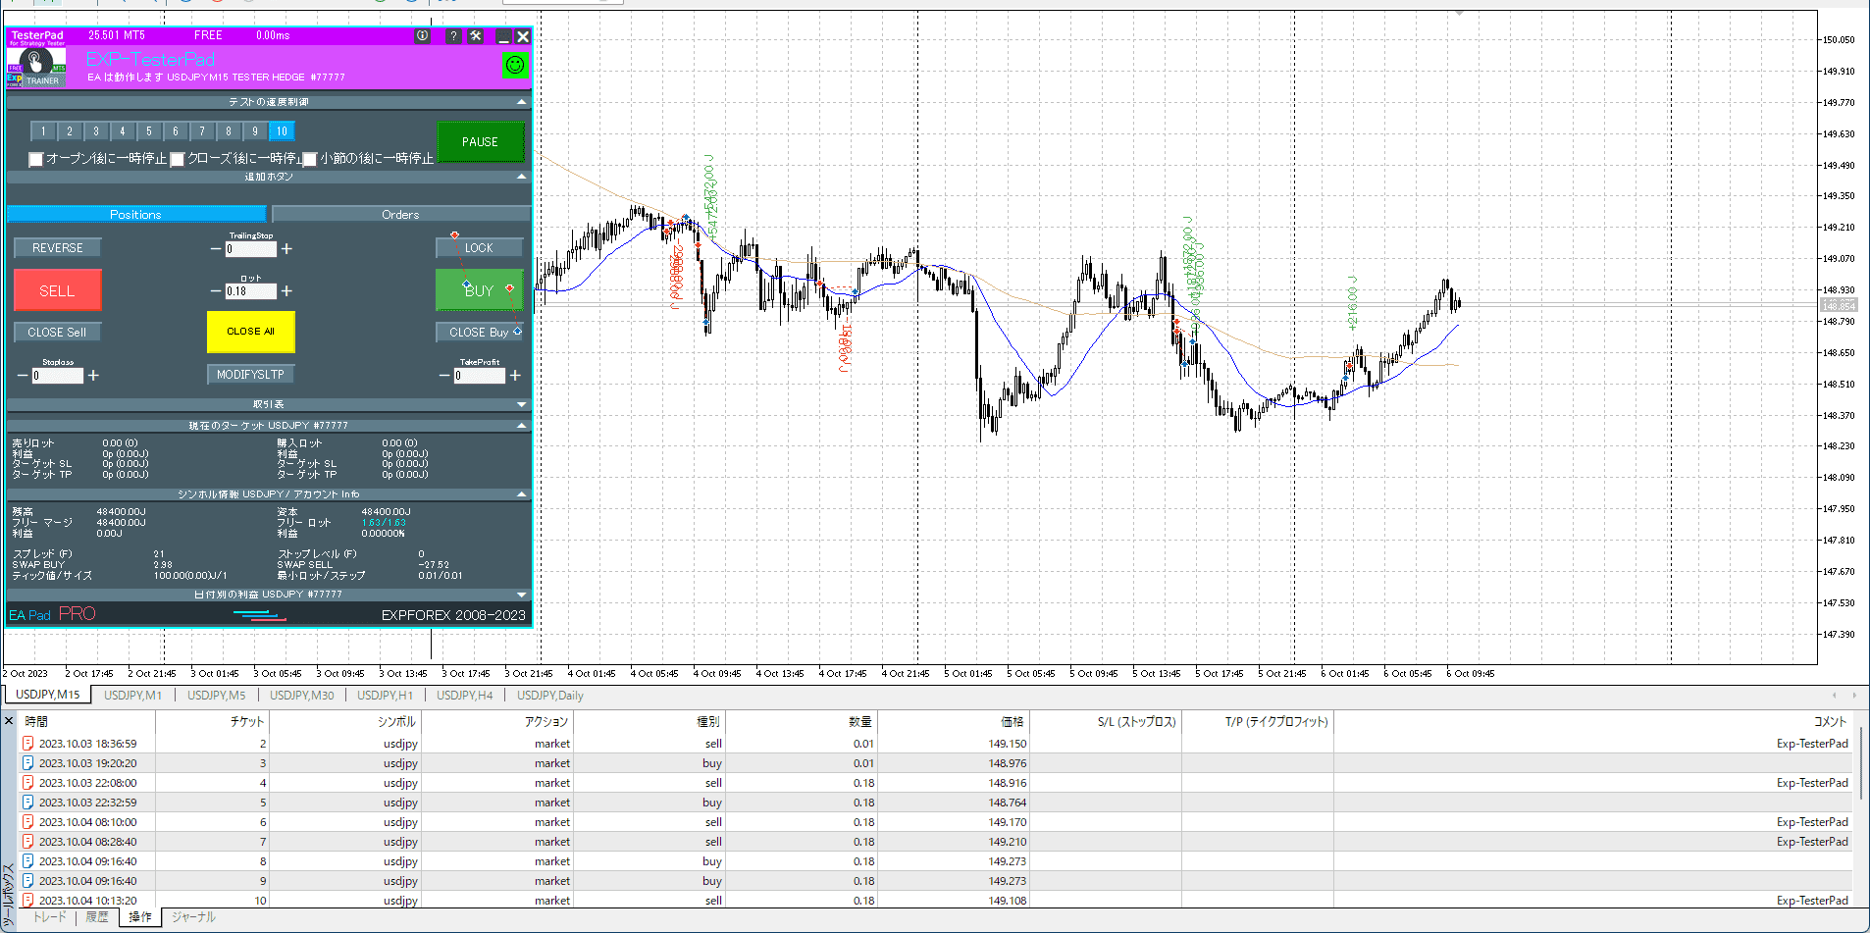This screenshot has height=933, width=1870.
Task: Increase lot size with the plus icon
Action: 286,291
